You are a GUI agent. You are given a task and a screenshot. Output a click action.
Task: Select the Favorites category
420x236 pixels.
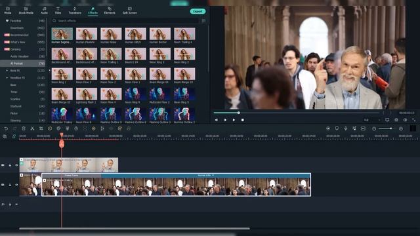click(23, 20)
